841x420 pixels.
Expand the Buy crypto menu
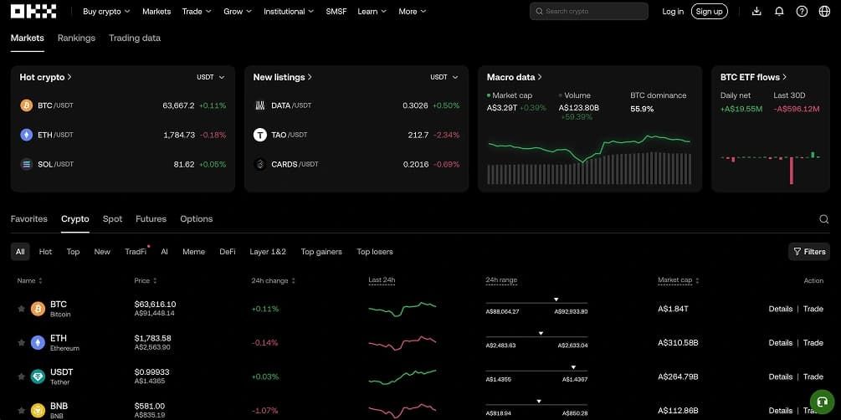[106, 11]
